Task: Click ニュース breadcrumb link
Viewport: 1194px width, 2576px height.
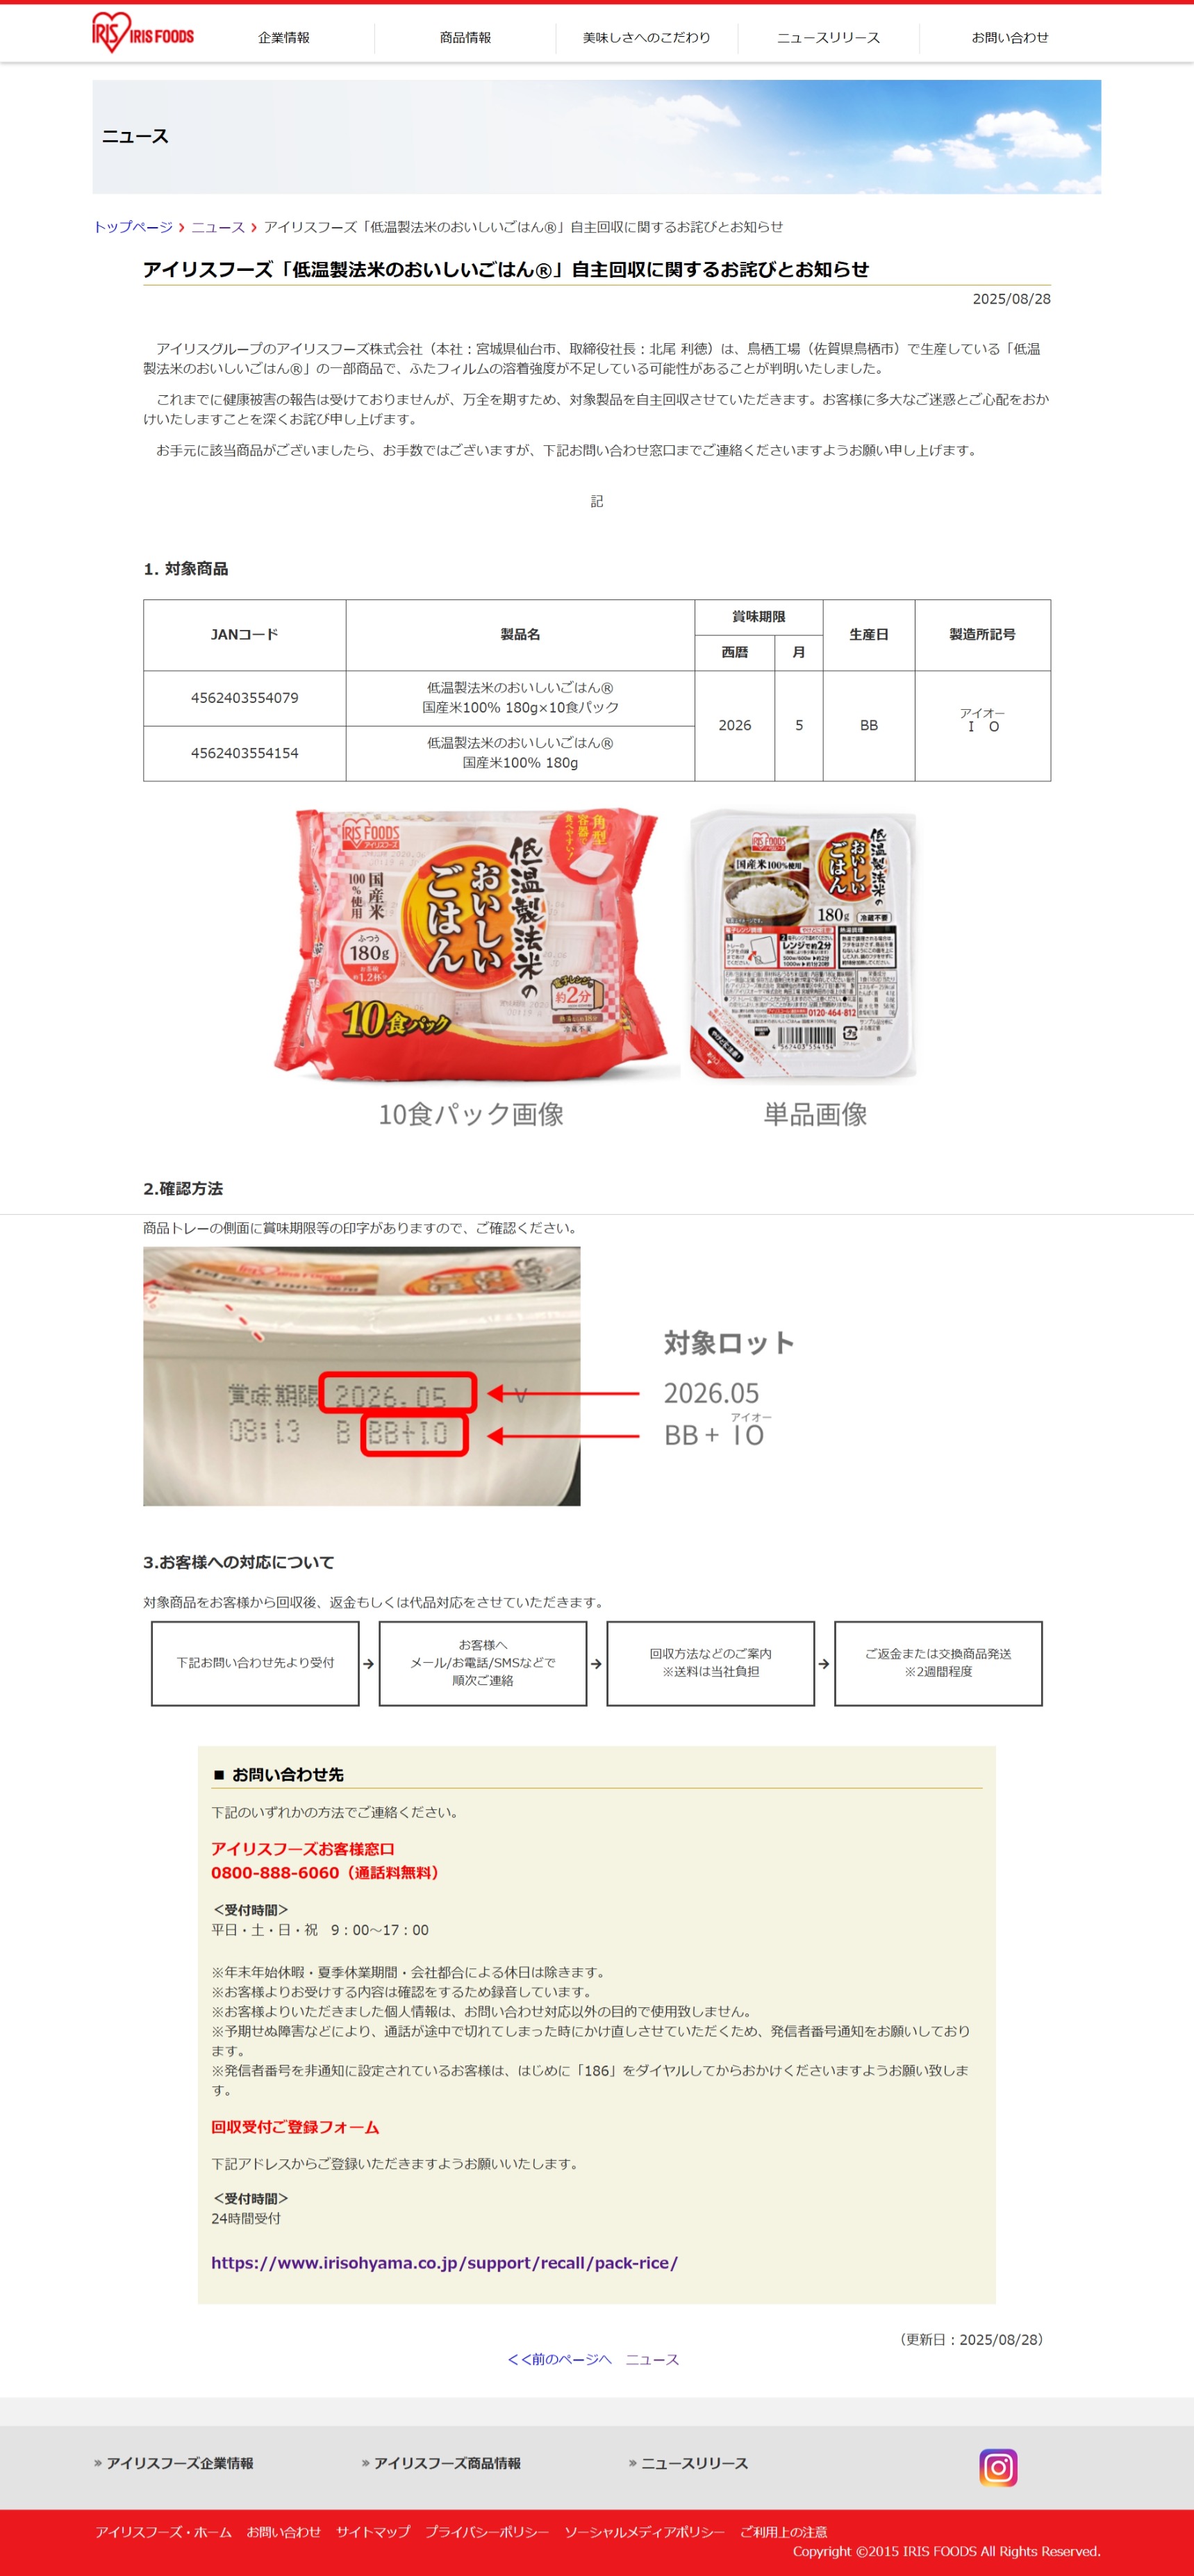Action: coord(218,227)
